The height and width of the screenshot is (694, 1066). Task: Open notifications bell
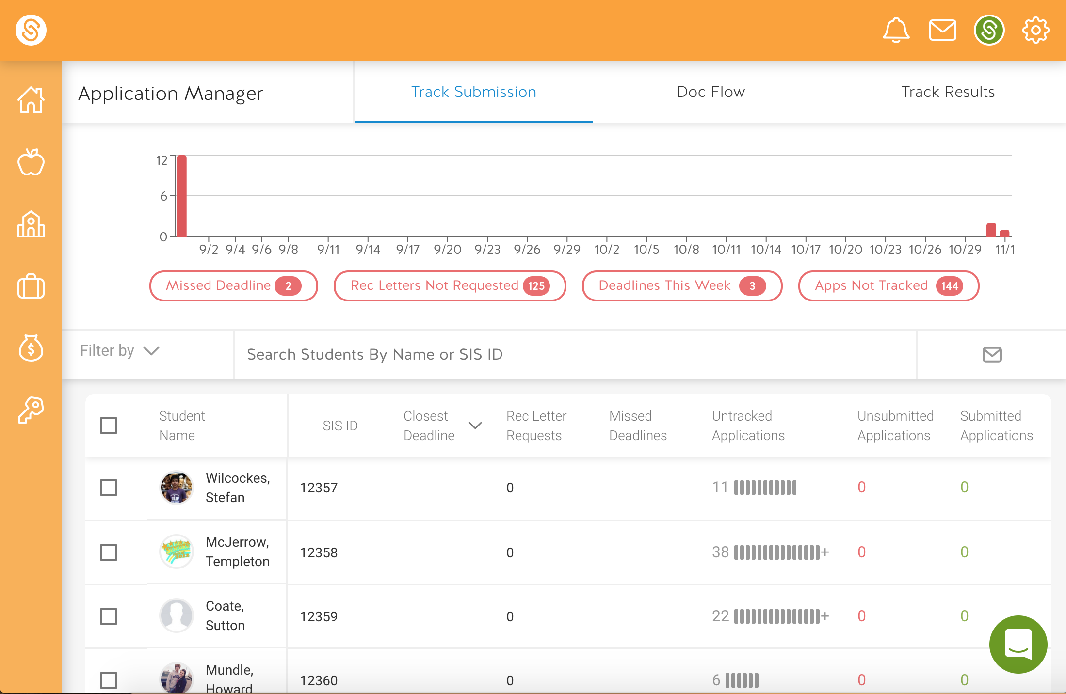pos(896,30)
